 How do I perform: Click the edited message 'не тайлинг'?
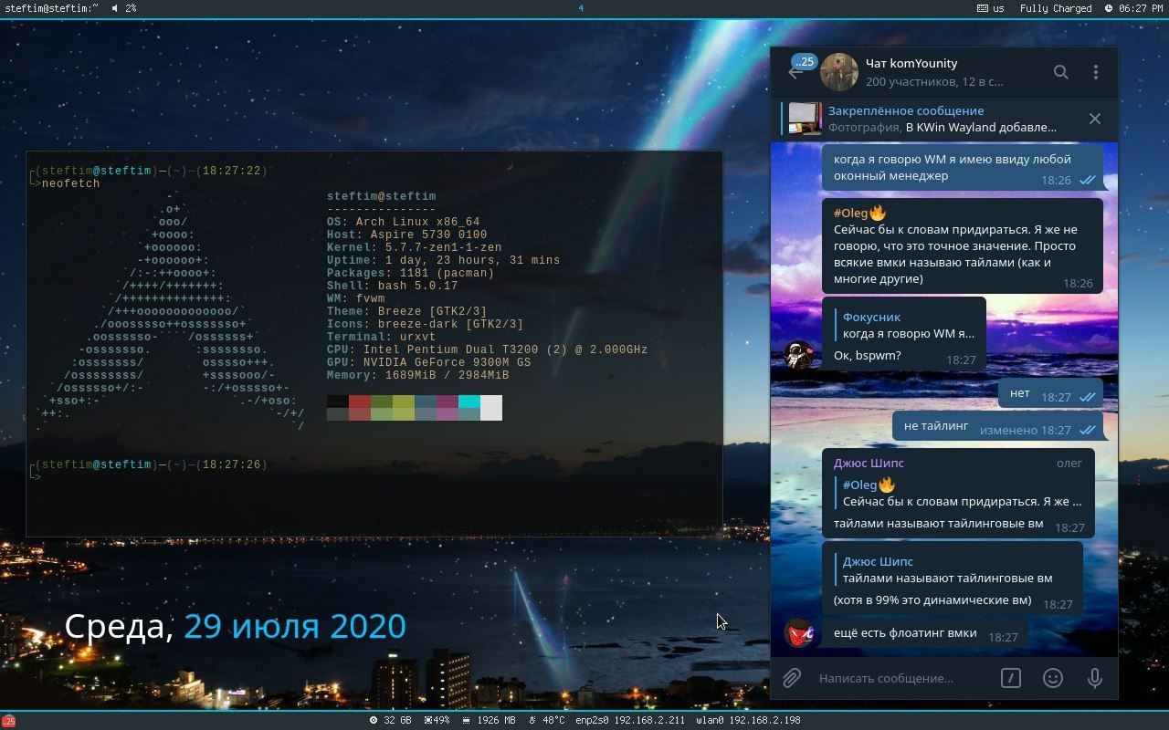(997, 426)
